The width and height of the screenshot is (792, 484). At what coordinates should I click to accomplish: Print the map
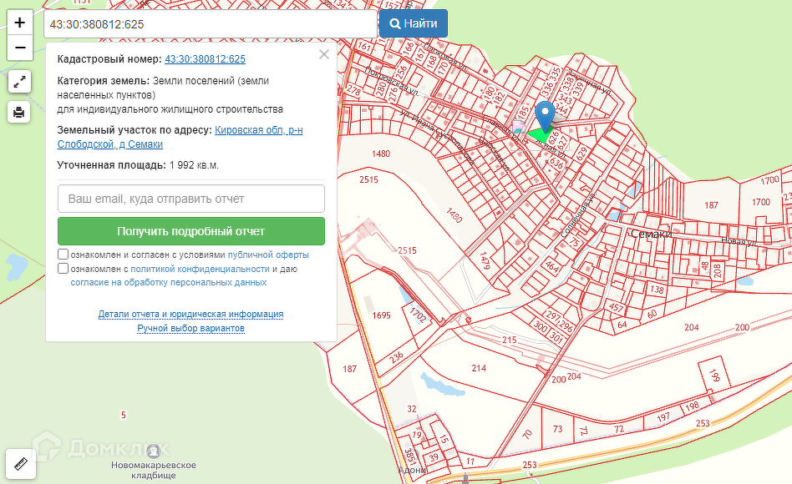[20, 112]
